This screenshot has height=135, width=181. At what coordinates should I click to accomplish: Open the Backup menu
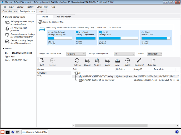[x=20, y=7]
